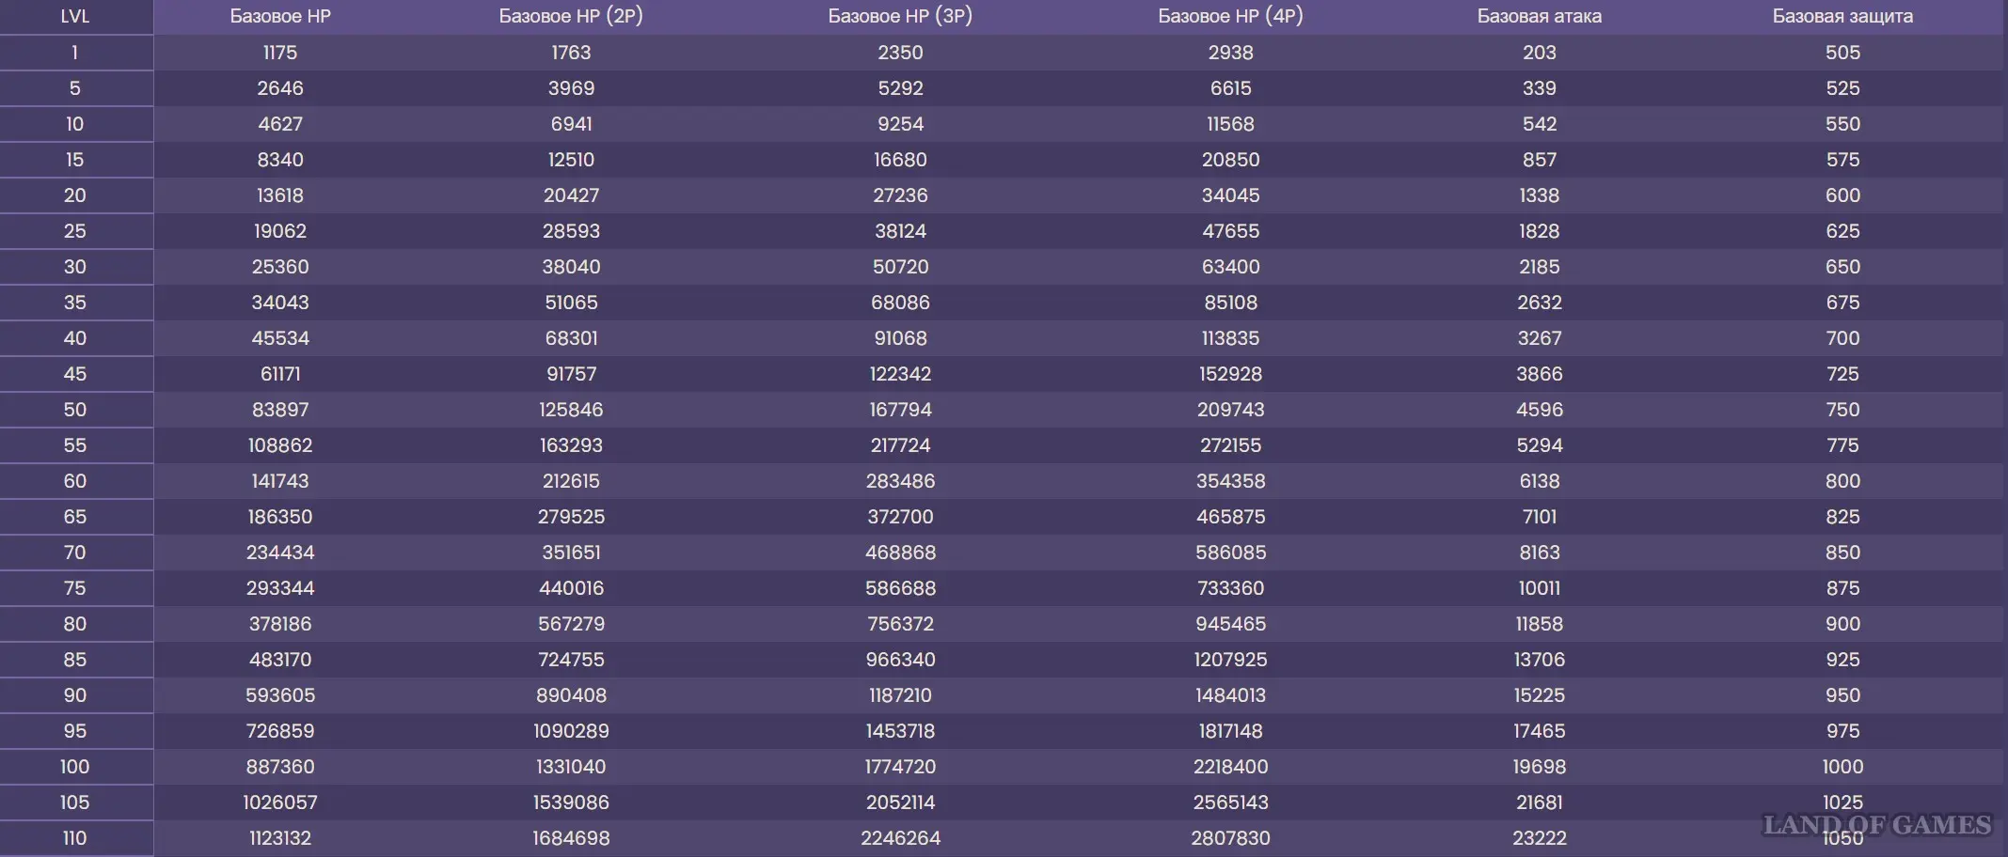The image size is (2008, 857).
Task: Click the LVL column header
Action: (75, 16)
